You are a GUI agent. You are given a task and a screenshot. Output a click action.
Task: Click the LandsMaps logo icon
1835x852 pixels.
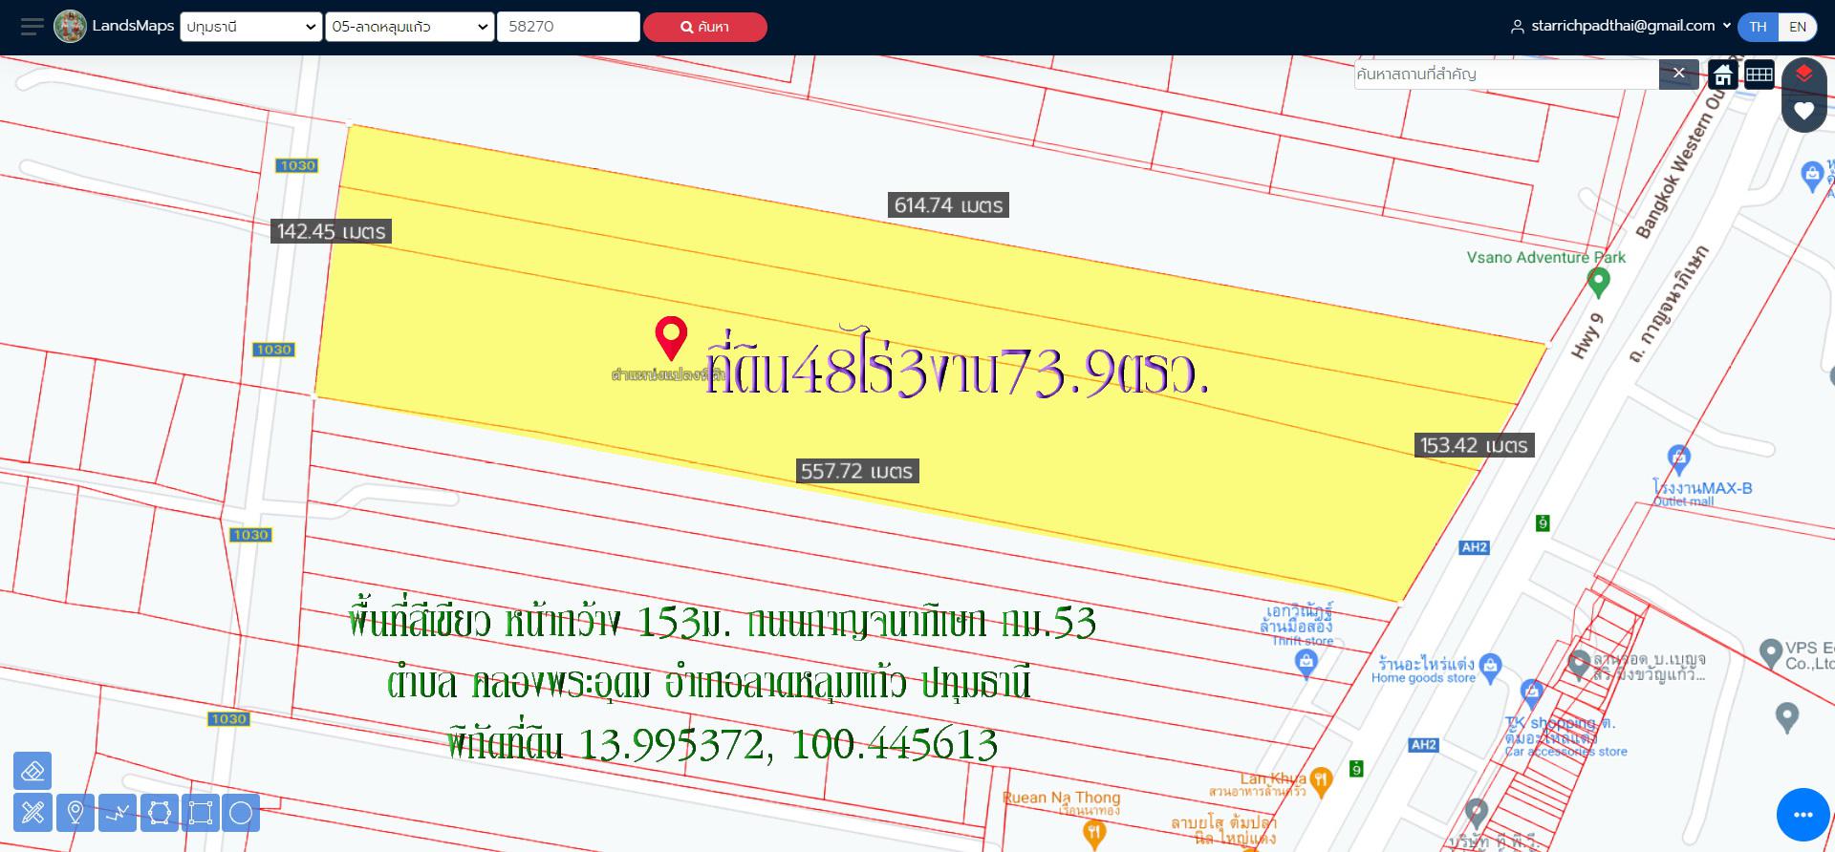click(70, 27)
